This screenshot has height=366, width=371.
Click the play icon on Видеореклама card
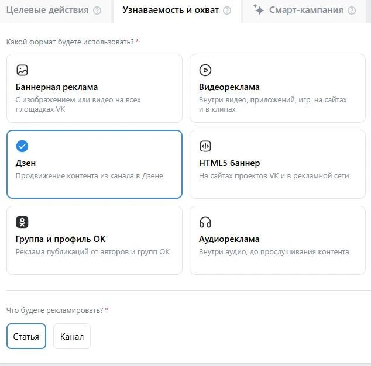coord(205,70)
